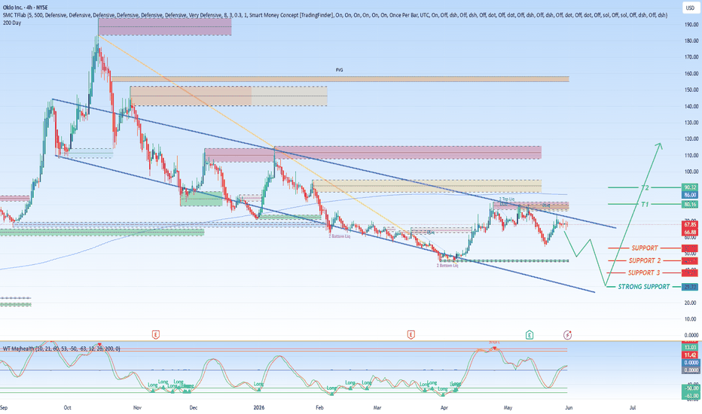Click the 67.85 current price tag
This screenshot has height=414, width=702.
690,224
